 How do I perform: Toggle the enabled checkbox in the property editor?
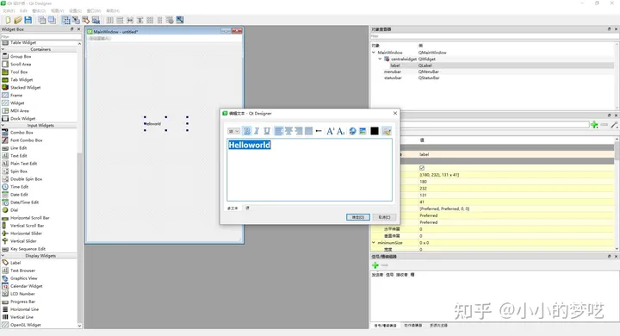click(422, 168)
